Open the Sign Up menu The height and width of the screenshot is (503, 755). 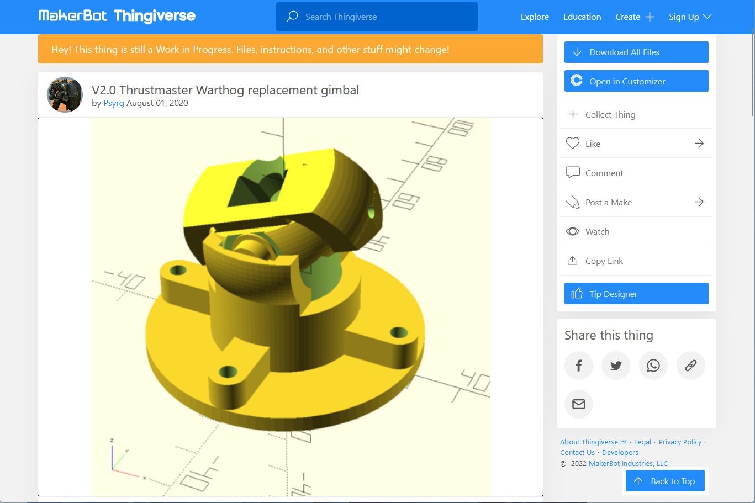coord(690,17)
